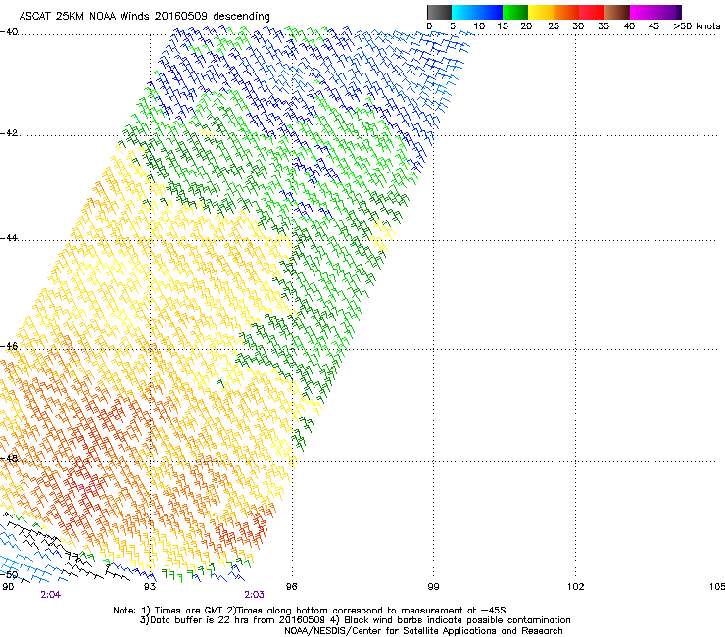The width and height of the screenshot is (725, 637).
Task: Click the '25' legend tick label
Action: point(554,26)
